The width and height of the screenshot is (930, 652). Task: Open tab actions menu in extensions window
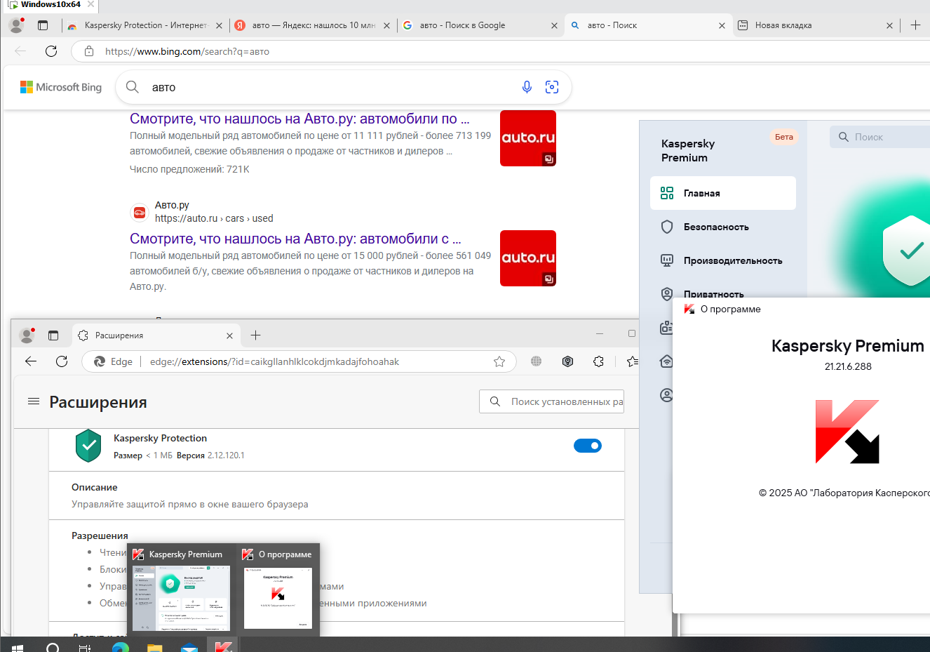[53, 335]
